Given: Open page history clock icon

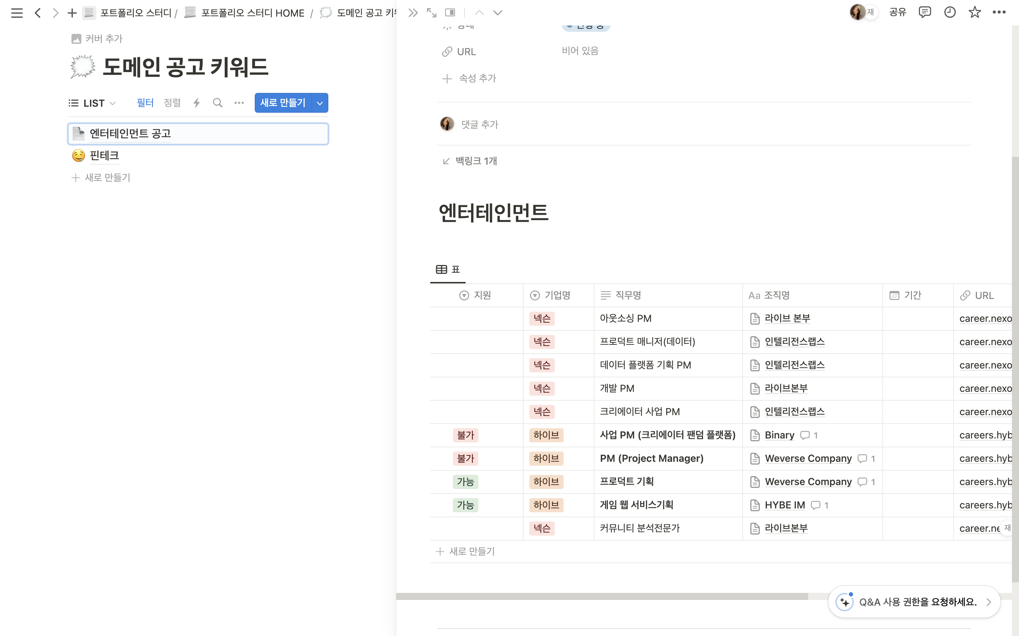Looking at the screenshot, I should (950, 12).
